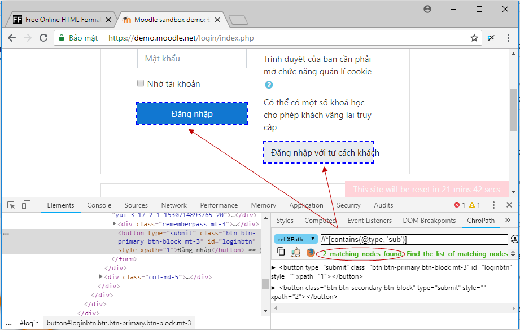This screenshot has width=520, height=330.
Task: Open the Performance tab
Action: pyautogui.click(x=219, y=205)
